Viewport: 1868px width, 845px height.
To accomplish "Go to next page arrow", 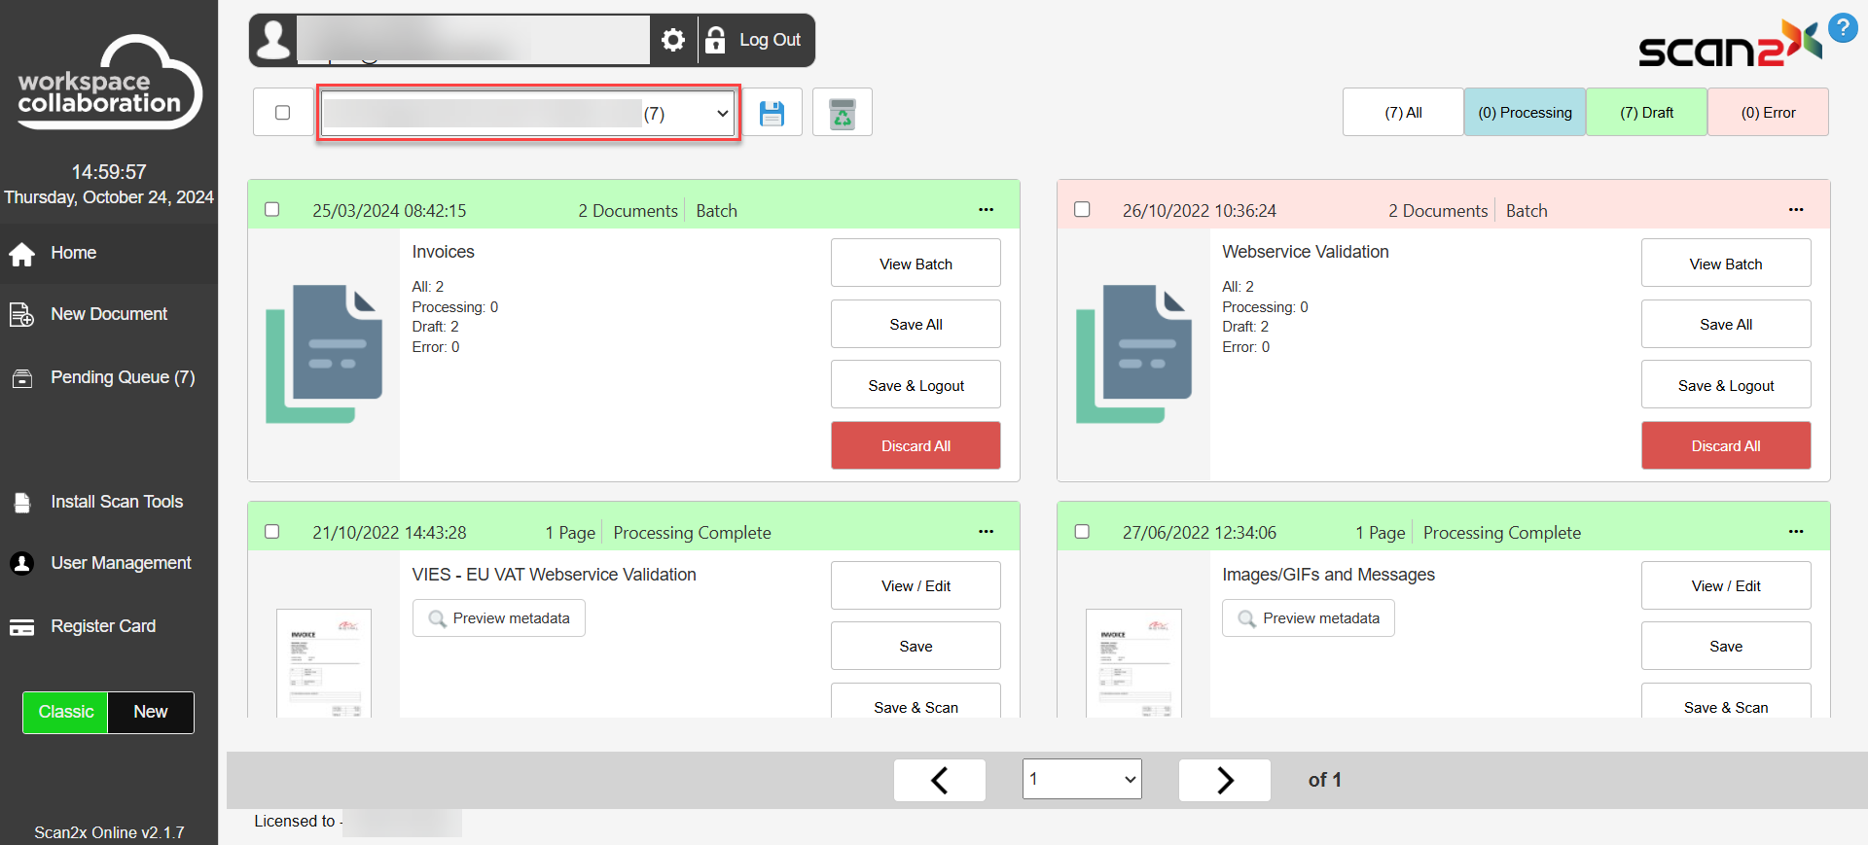I will 1224,780.
